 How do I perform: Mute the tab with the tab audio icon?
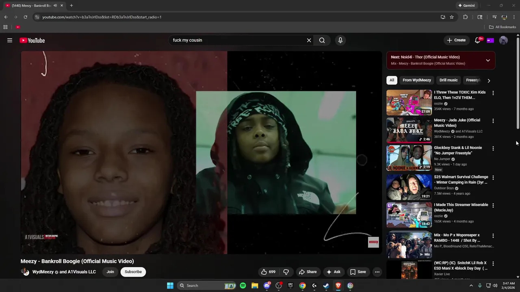point(55,6)
